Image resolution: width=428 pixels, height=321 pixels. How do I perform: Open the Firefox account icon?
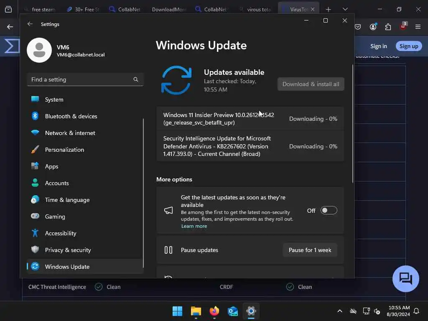coord(373,27)
